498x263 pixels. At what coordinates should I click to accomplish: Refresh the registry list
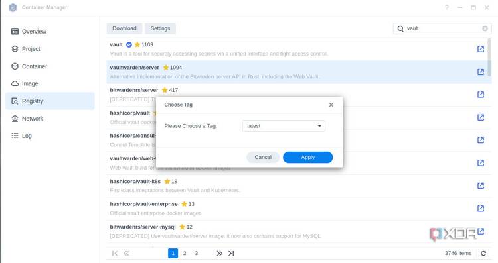(483, 254)
